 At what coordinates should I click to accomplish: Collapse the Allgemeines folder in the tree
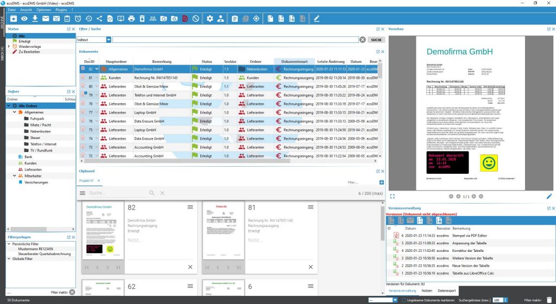click(x=15, y=112)
